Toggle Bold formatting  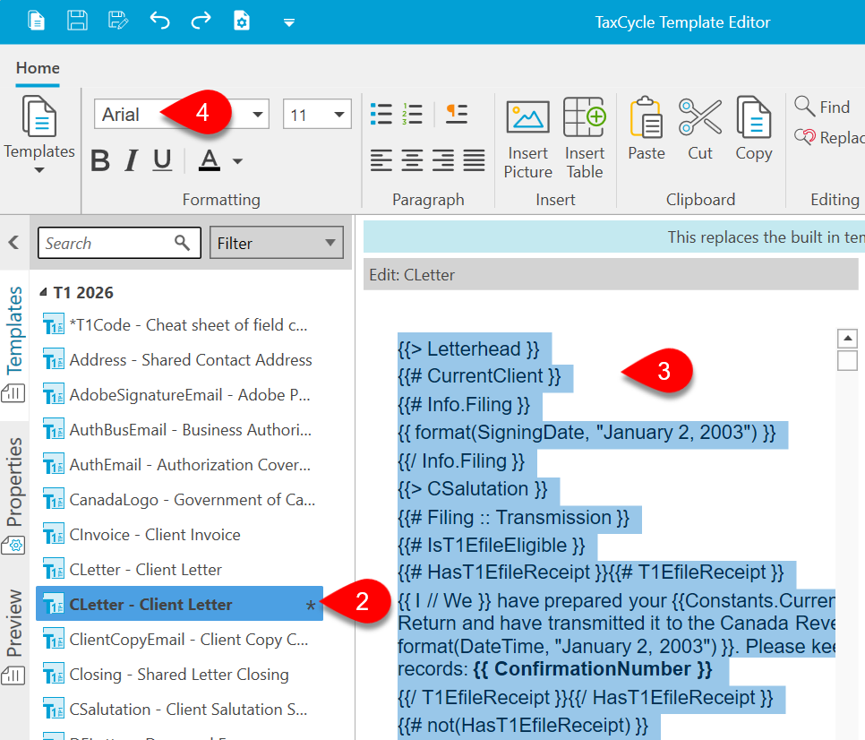100,161
